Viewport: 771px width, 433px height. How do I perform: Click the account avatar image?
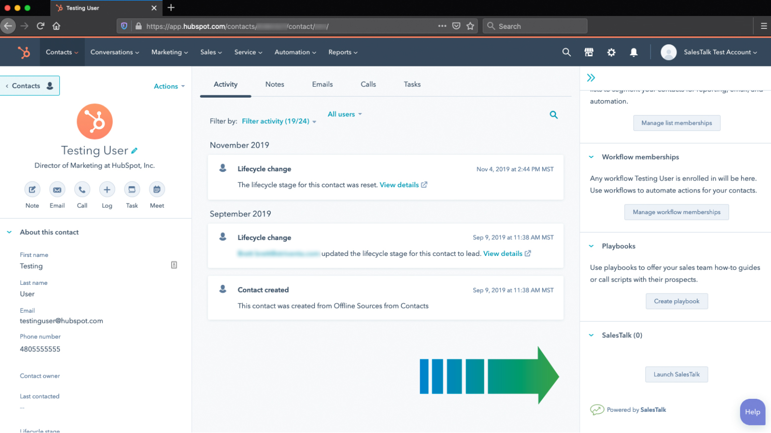click(x=668, y=52)
